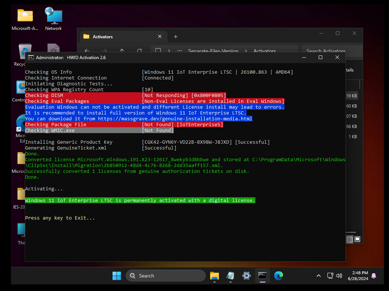Screen dimensions: 389x291
Task: Click the "Checking DISM" error line
Action: (126, 95)
